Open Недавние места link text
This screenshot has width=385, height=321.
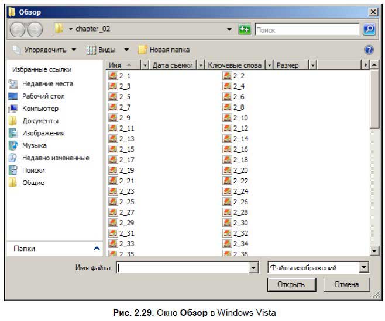pos(47,84)
